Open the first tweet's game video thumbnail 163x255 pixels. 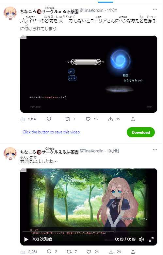pyautogui.click(x=89, y=74)
